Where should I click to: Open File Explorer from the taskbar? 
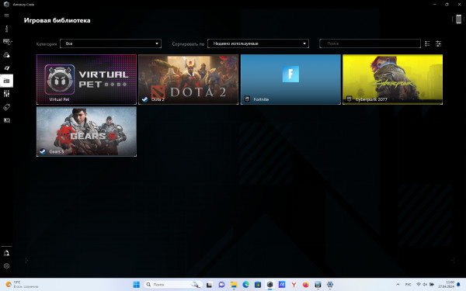(x=234, y=285)
